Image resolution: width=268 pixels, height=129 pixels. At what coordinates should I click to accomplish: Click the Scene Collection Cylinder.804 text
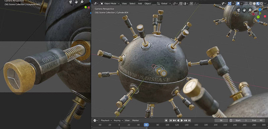tap(112, 12)
